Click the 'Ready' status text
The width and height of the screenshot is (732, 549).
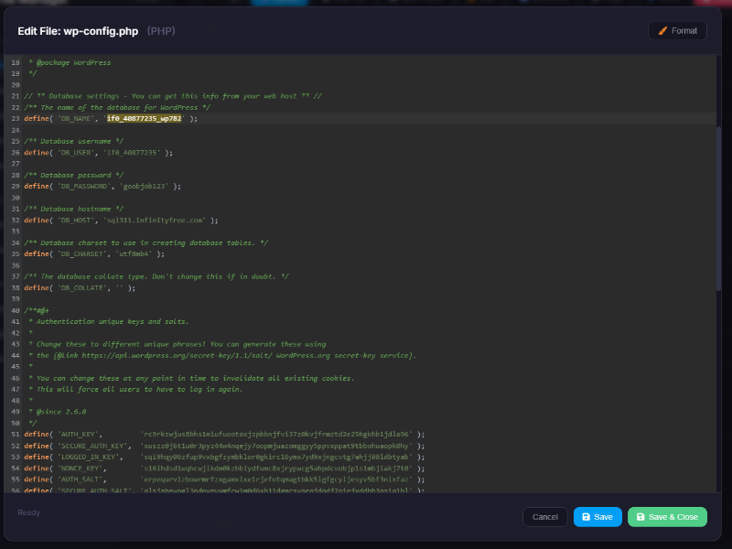point(29,512)
